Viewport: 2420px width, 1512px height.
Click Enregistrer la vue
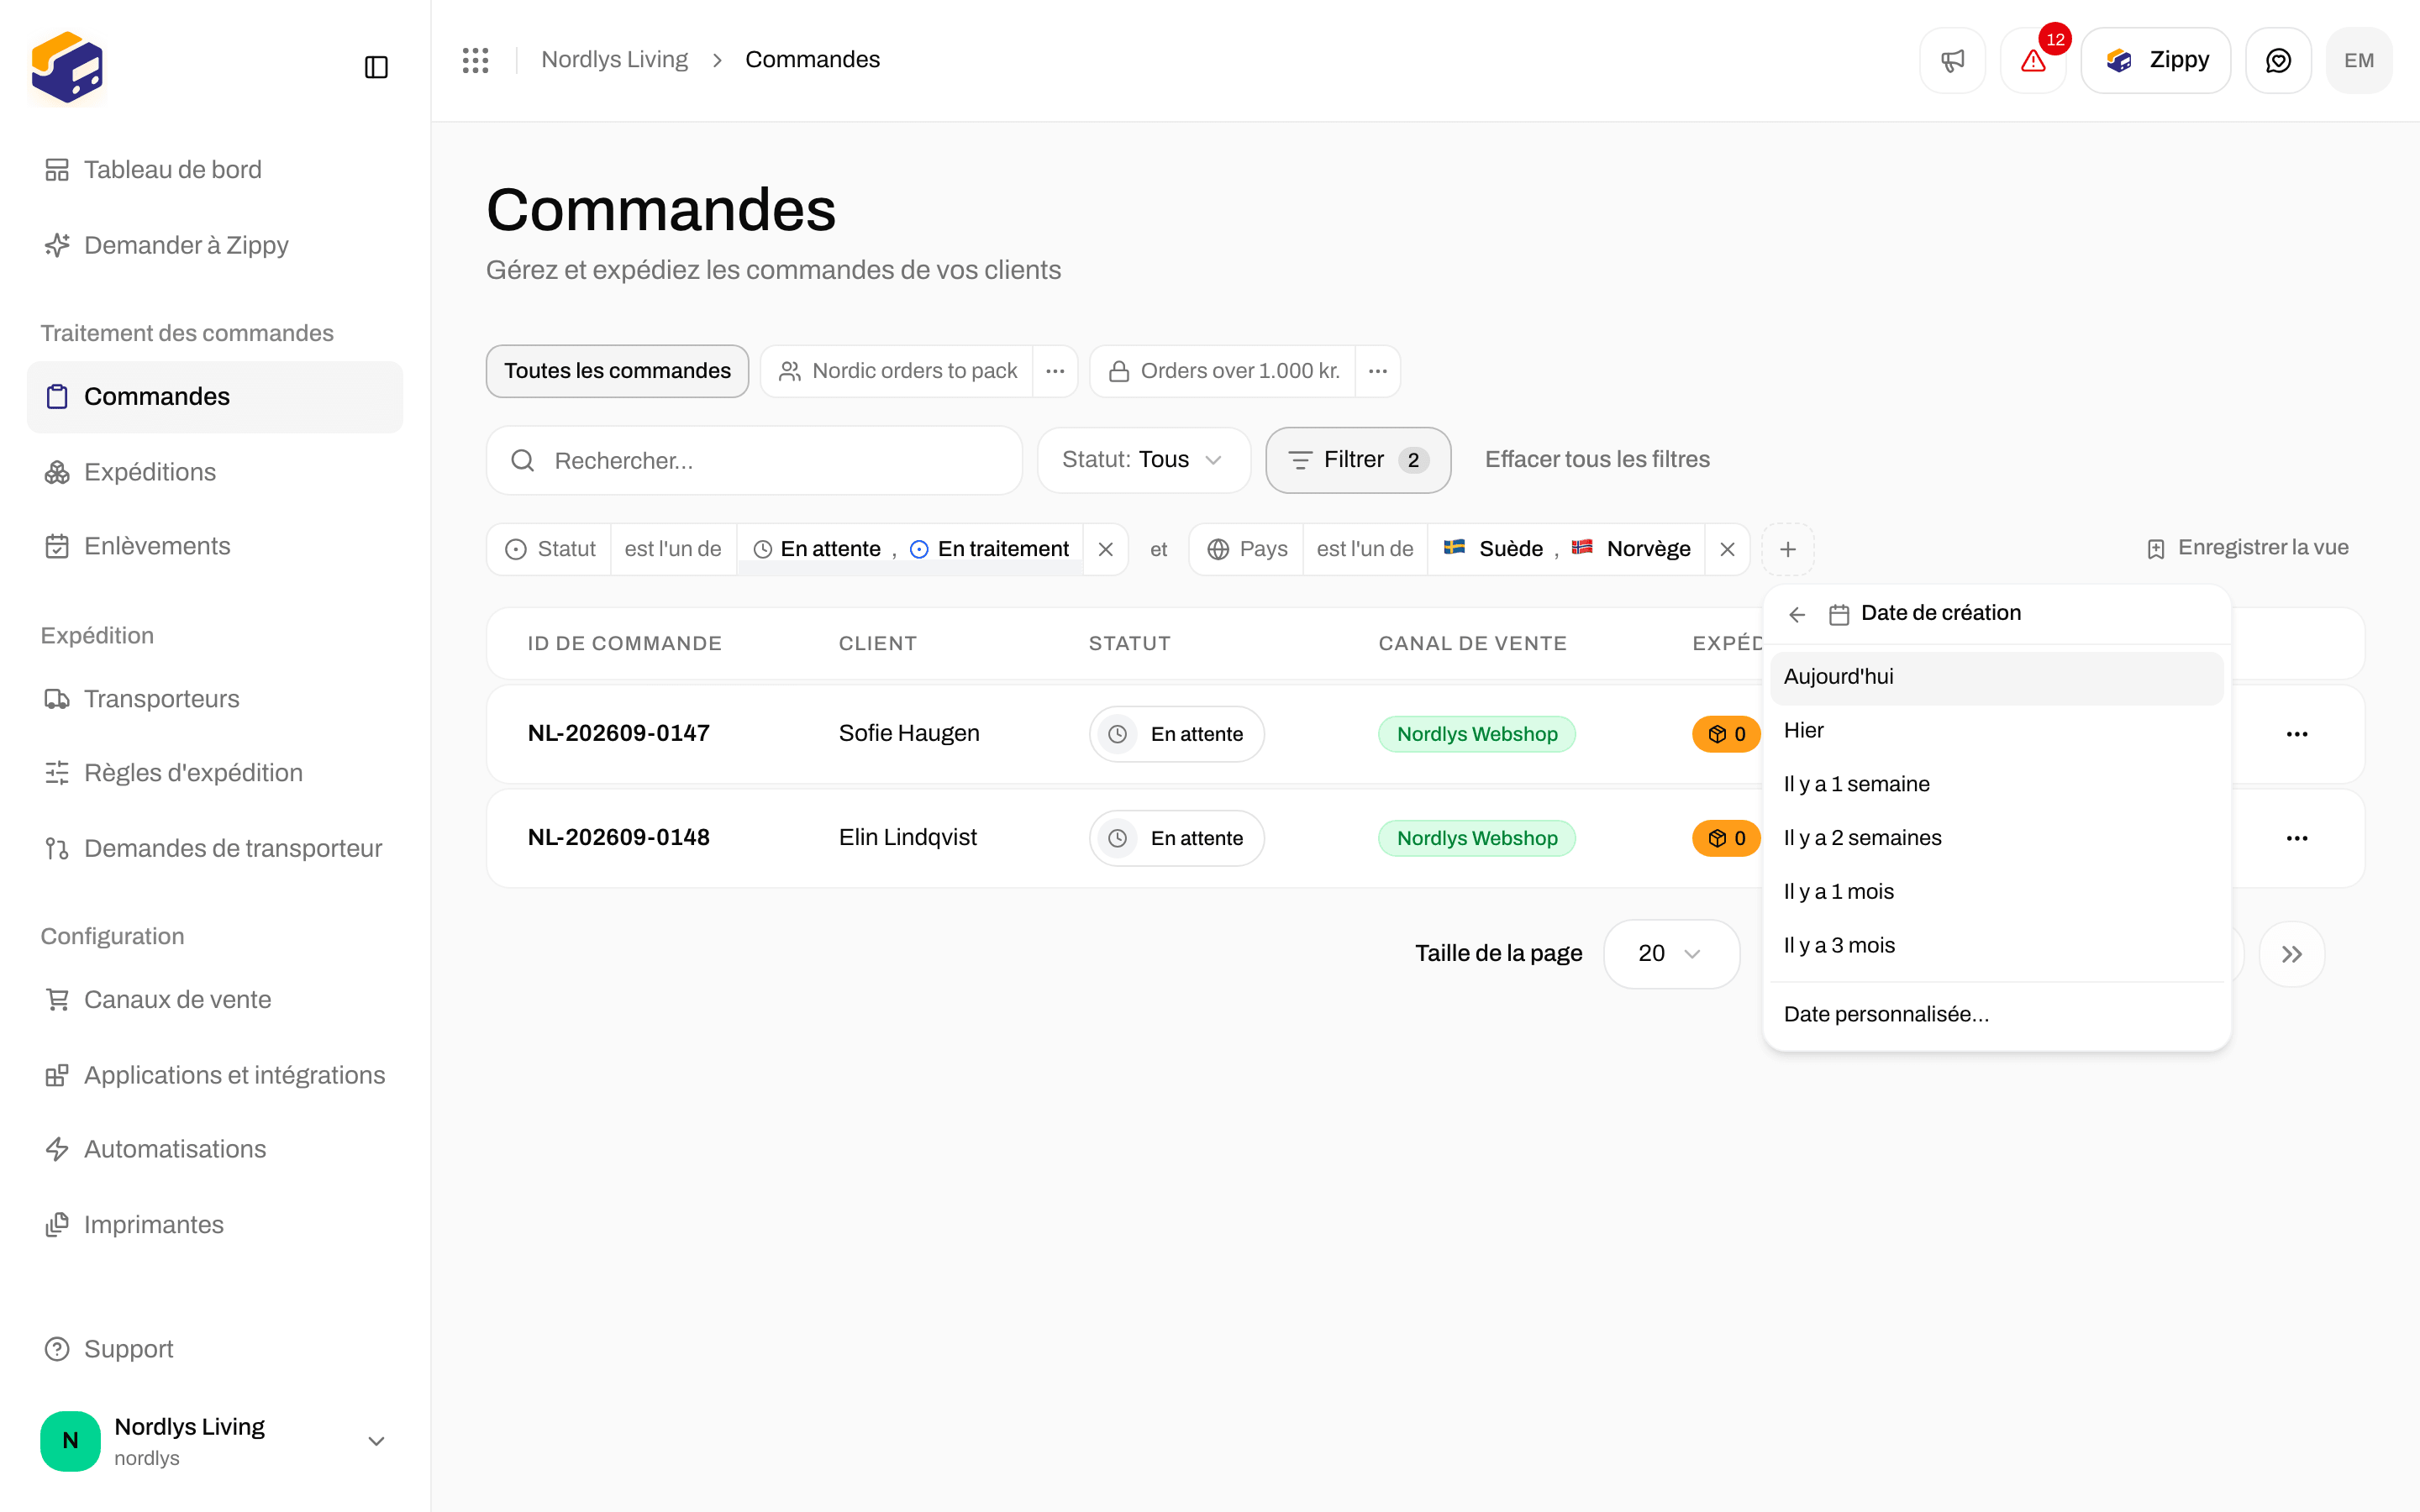(x=2248, y=548)
